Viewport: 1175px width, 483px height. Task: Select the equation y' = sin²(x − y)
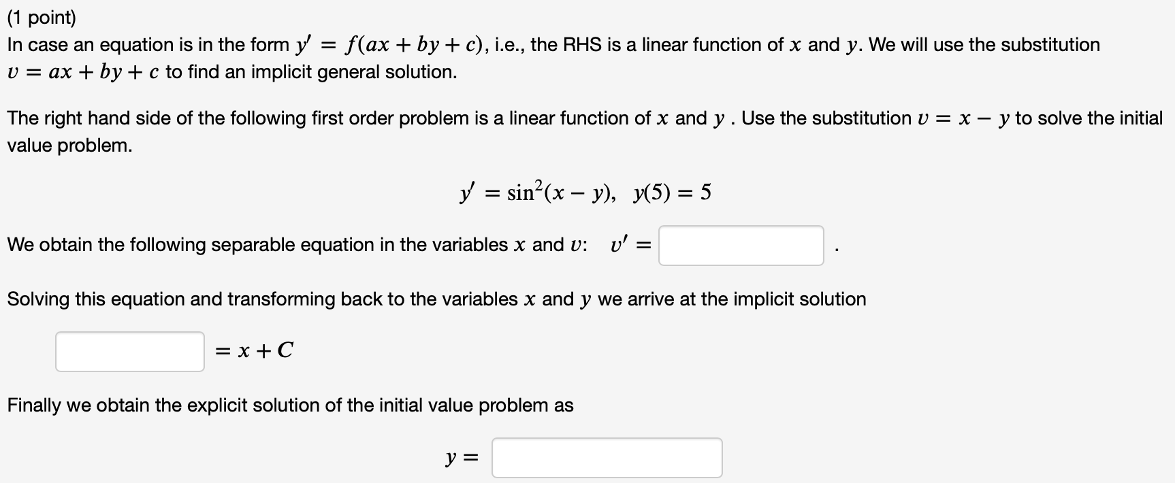[x=538, y=192]
